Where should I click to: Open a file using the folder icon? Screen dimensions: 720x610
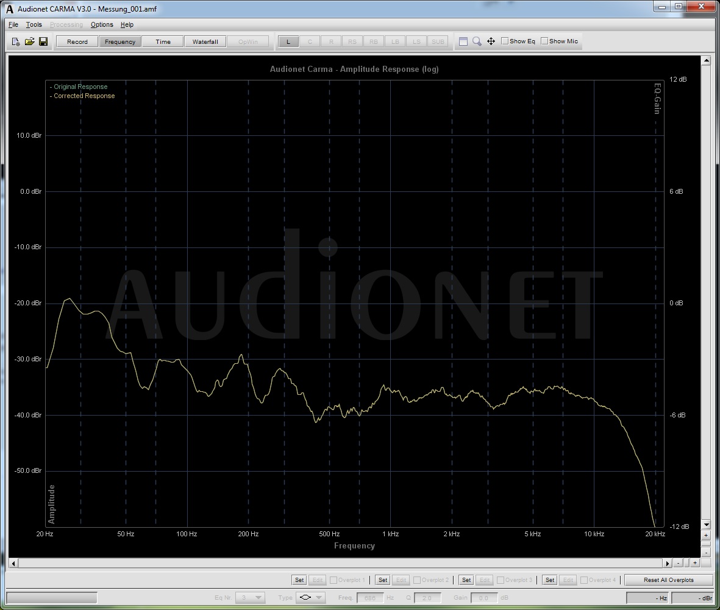pyautogui.click(x=29, y=41)
